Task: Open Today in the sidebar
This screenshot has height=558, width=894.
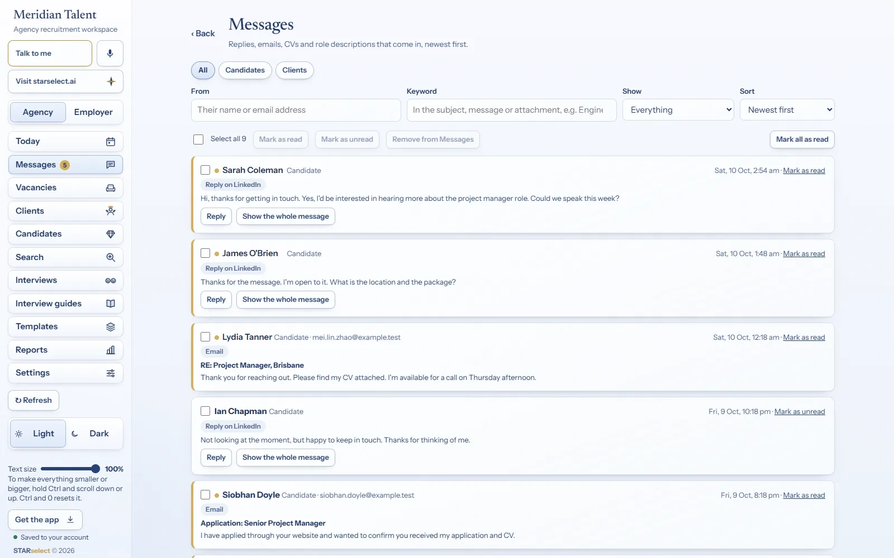Action: [65, 142]
